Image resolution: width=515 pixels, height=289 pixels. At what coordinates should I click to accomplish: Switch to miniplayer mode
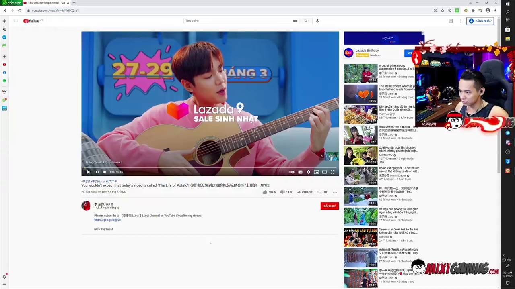coord(316,172)
